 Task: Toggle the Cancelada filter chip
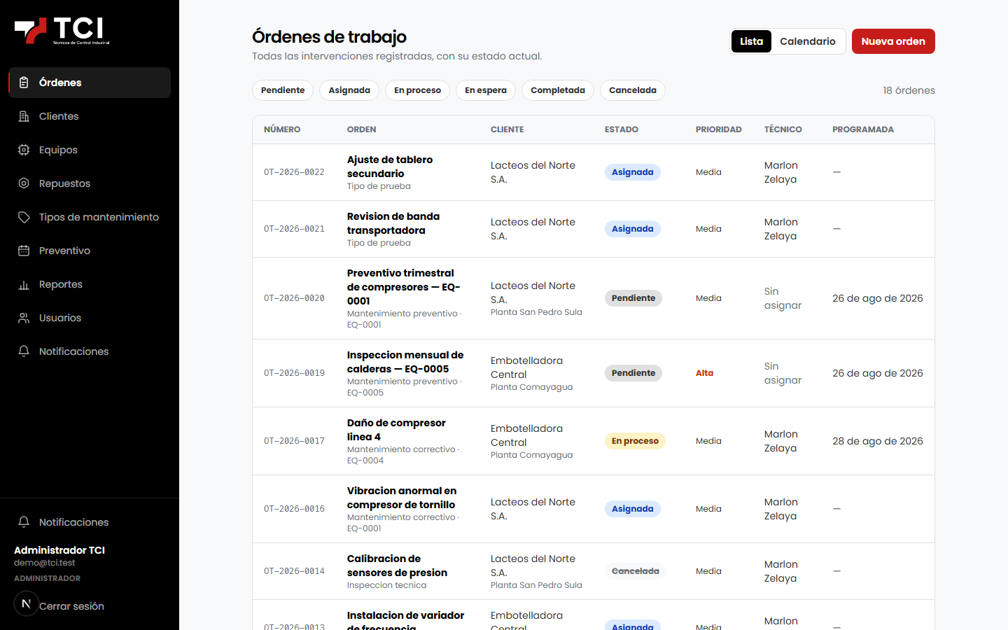pyautogui.click(x=633, y=90)
